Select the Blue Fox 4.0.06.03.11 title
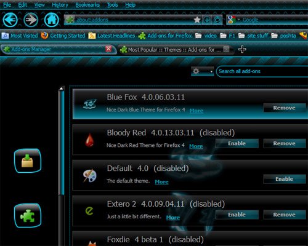Image resolution: width=308 pixels, height=246 pixels. pos(146,97)
